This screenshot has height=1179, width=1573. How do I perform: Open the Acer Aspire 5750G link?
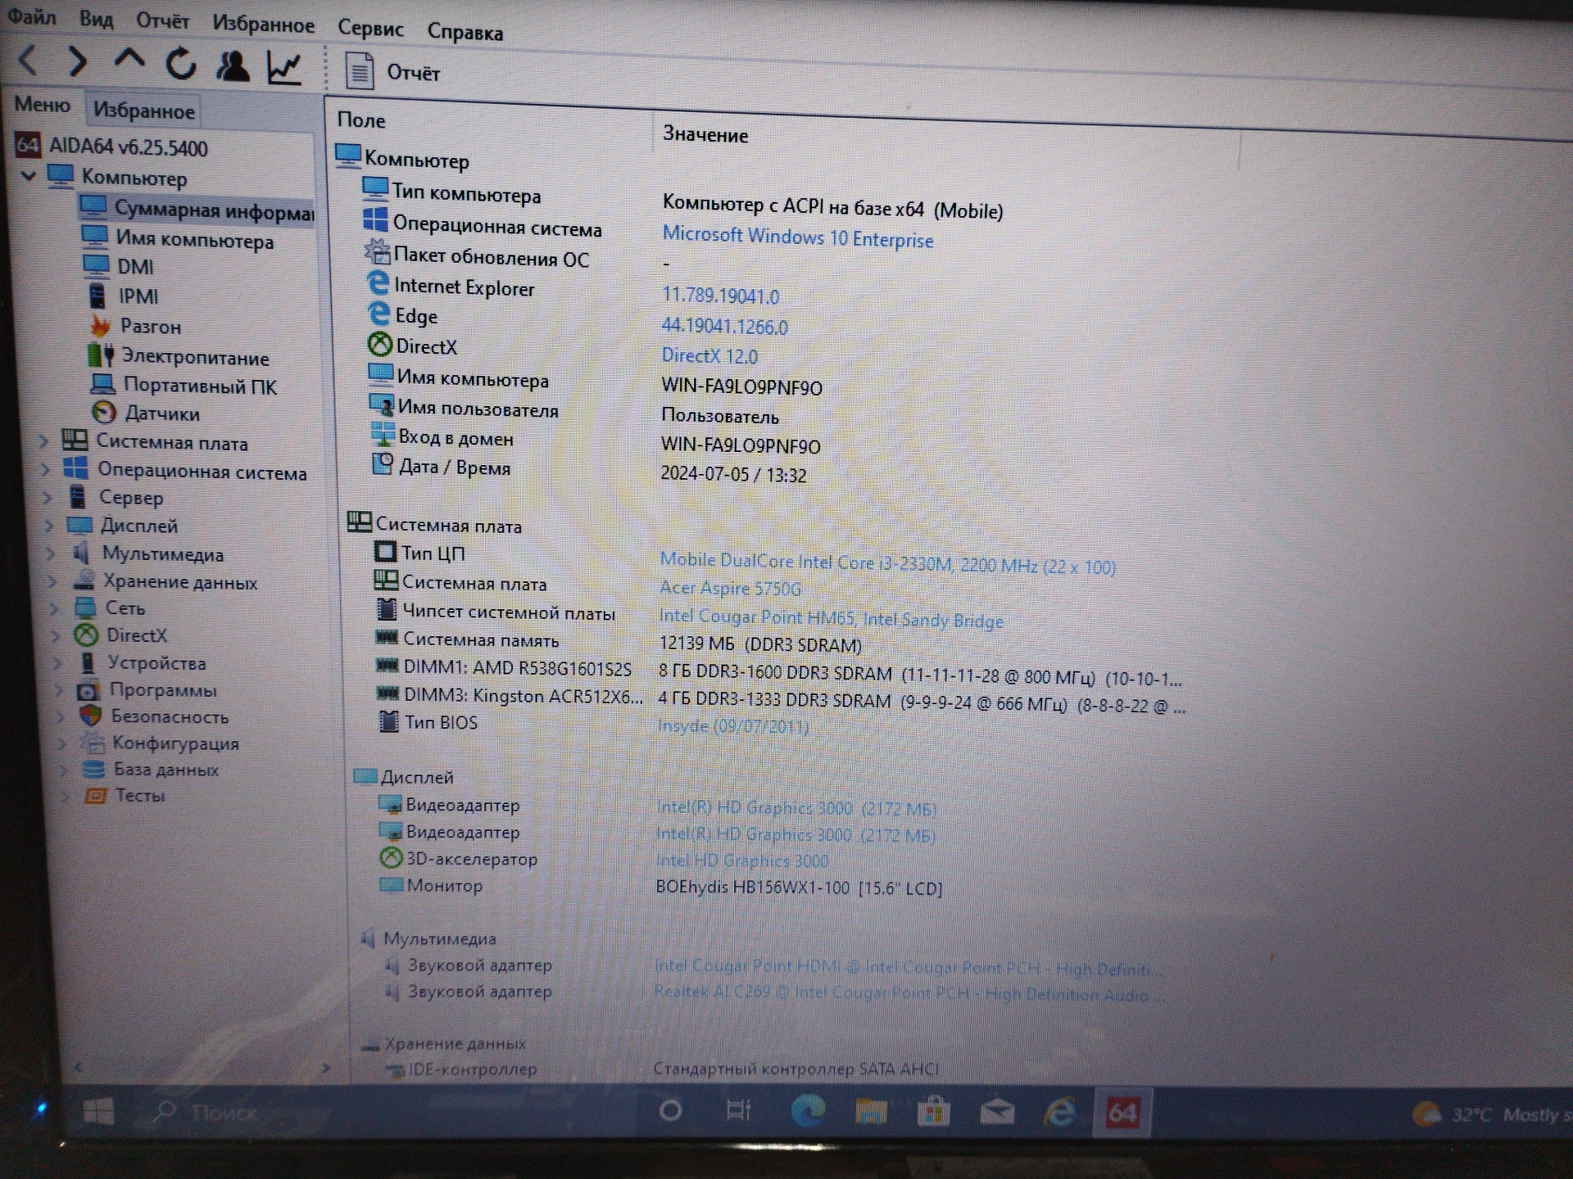(x=730, y=588)
